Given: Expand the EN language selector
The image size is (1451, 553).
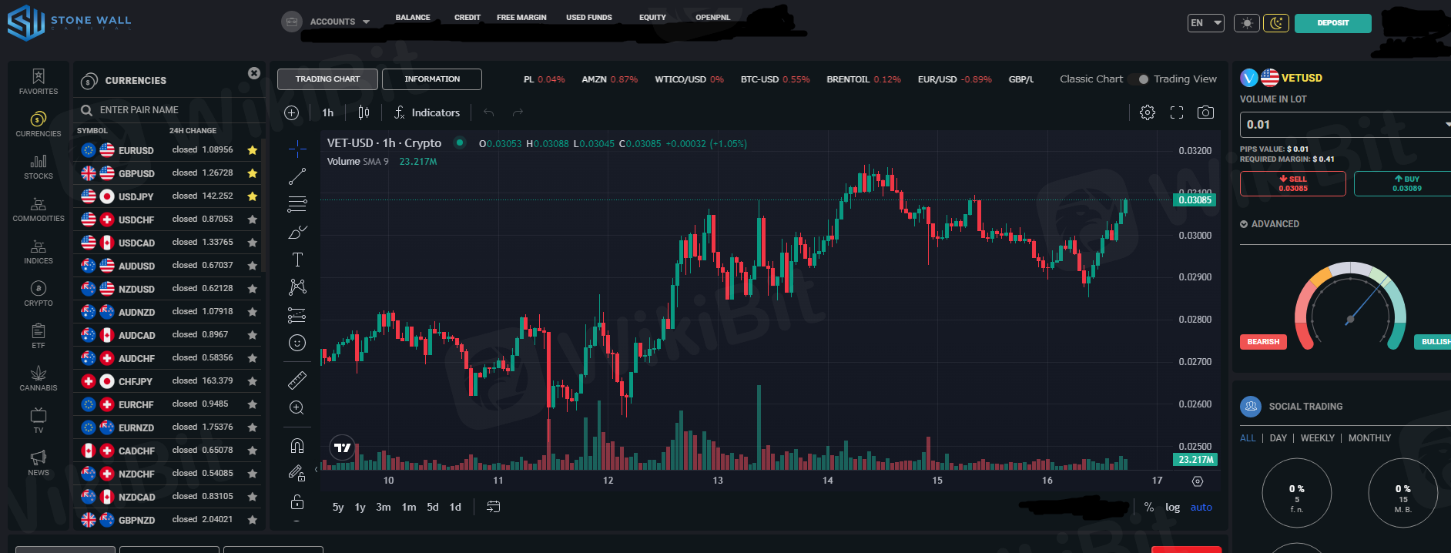Looking at the screenshot, I should [1205, 23].
